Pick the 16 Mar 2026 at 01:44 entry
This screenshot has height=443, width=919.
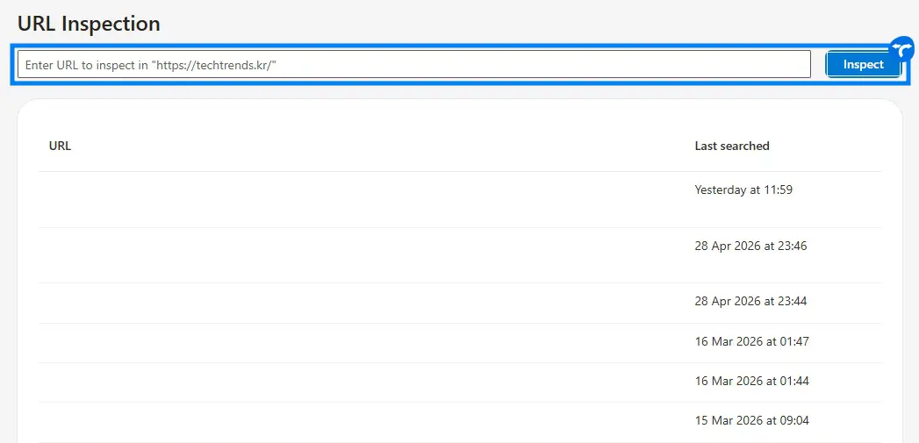click(751, 381)
